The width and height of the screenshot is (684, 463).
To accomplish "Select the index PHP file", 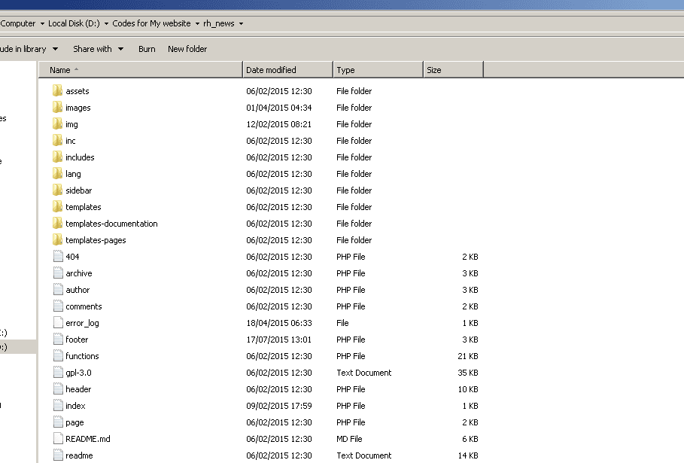I will 75,406.
